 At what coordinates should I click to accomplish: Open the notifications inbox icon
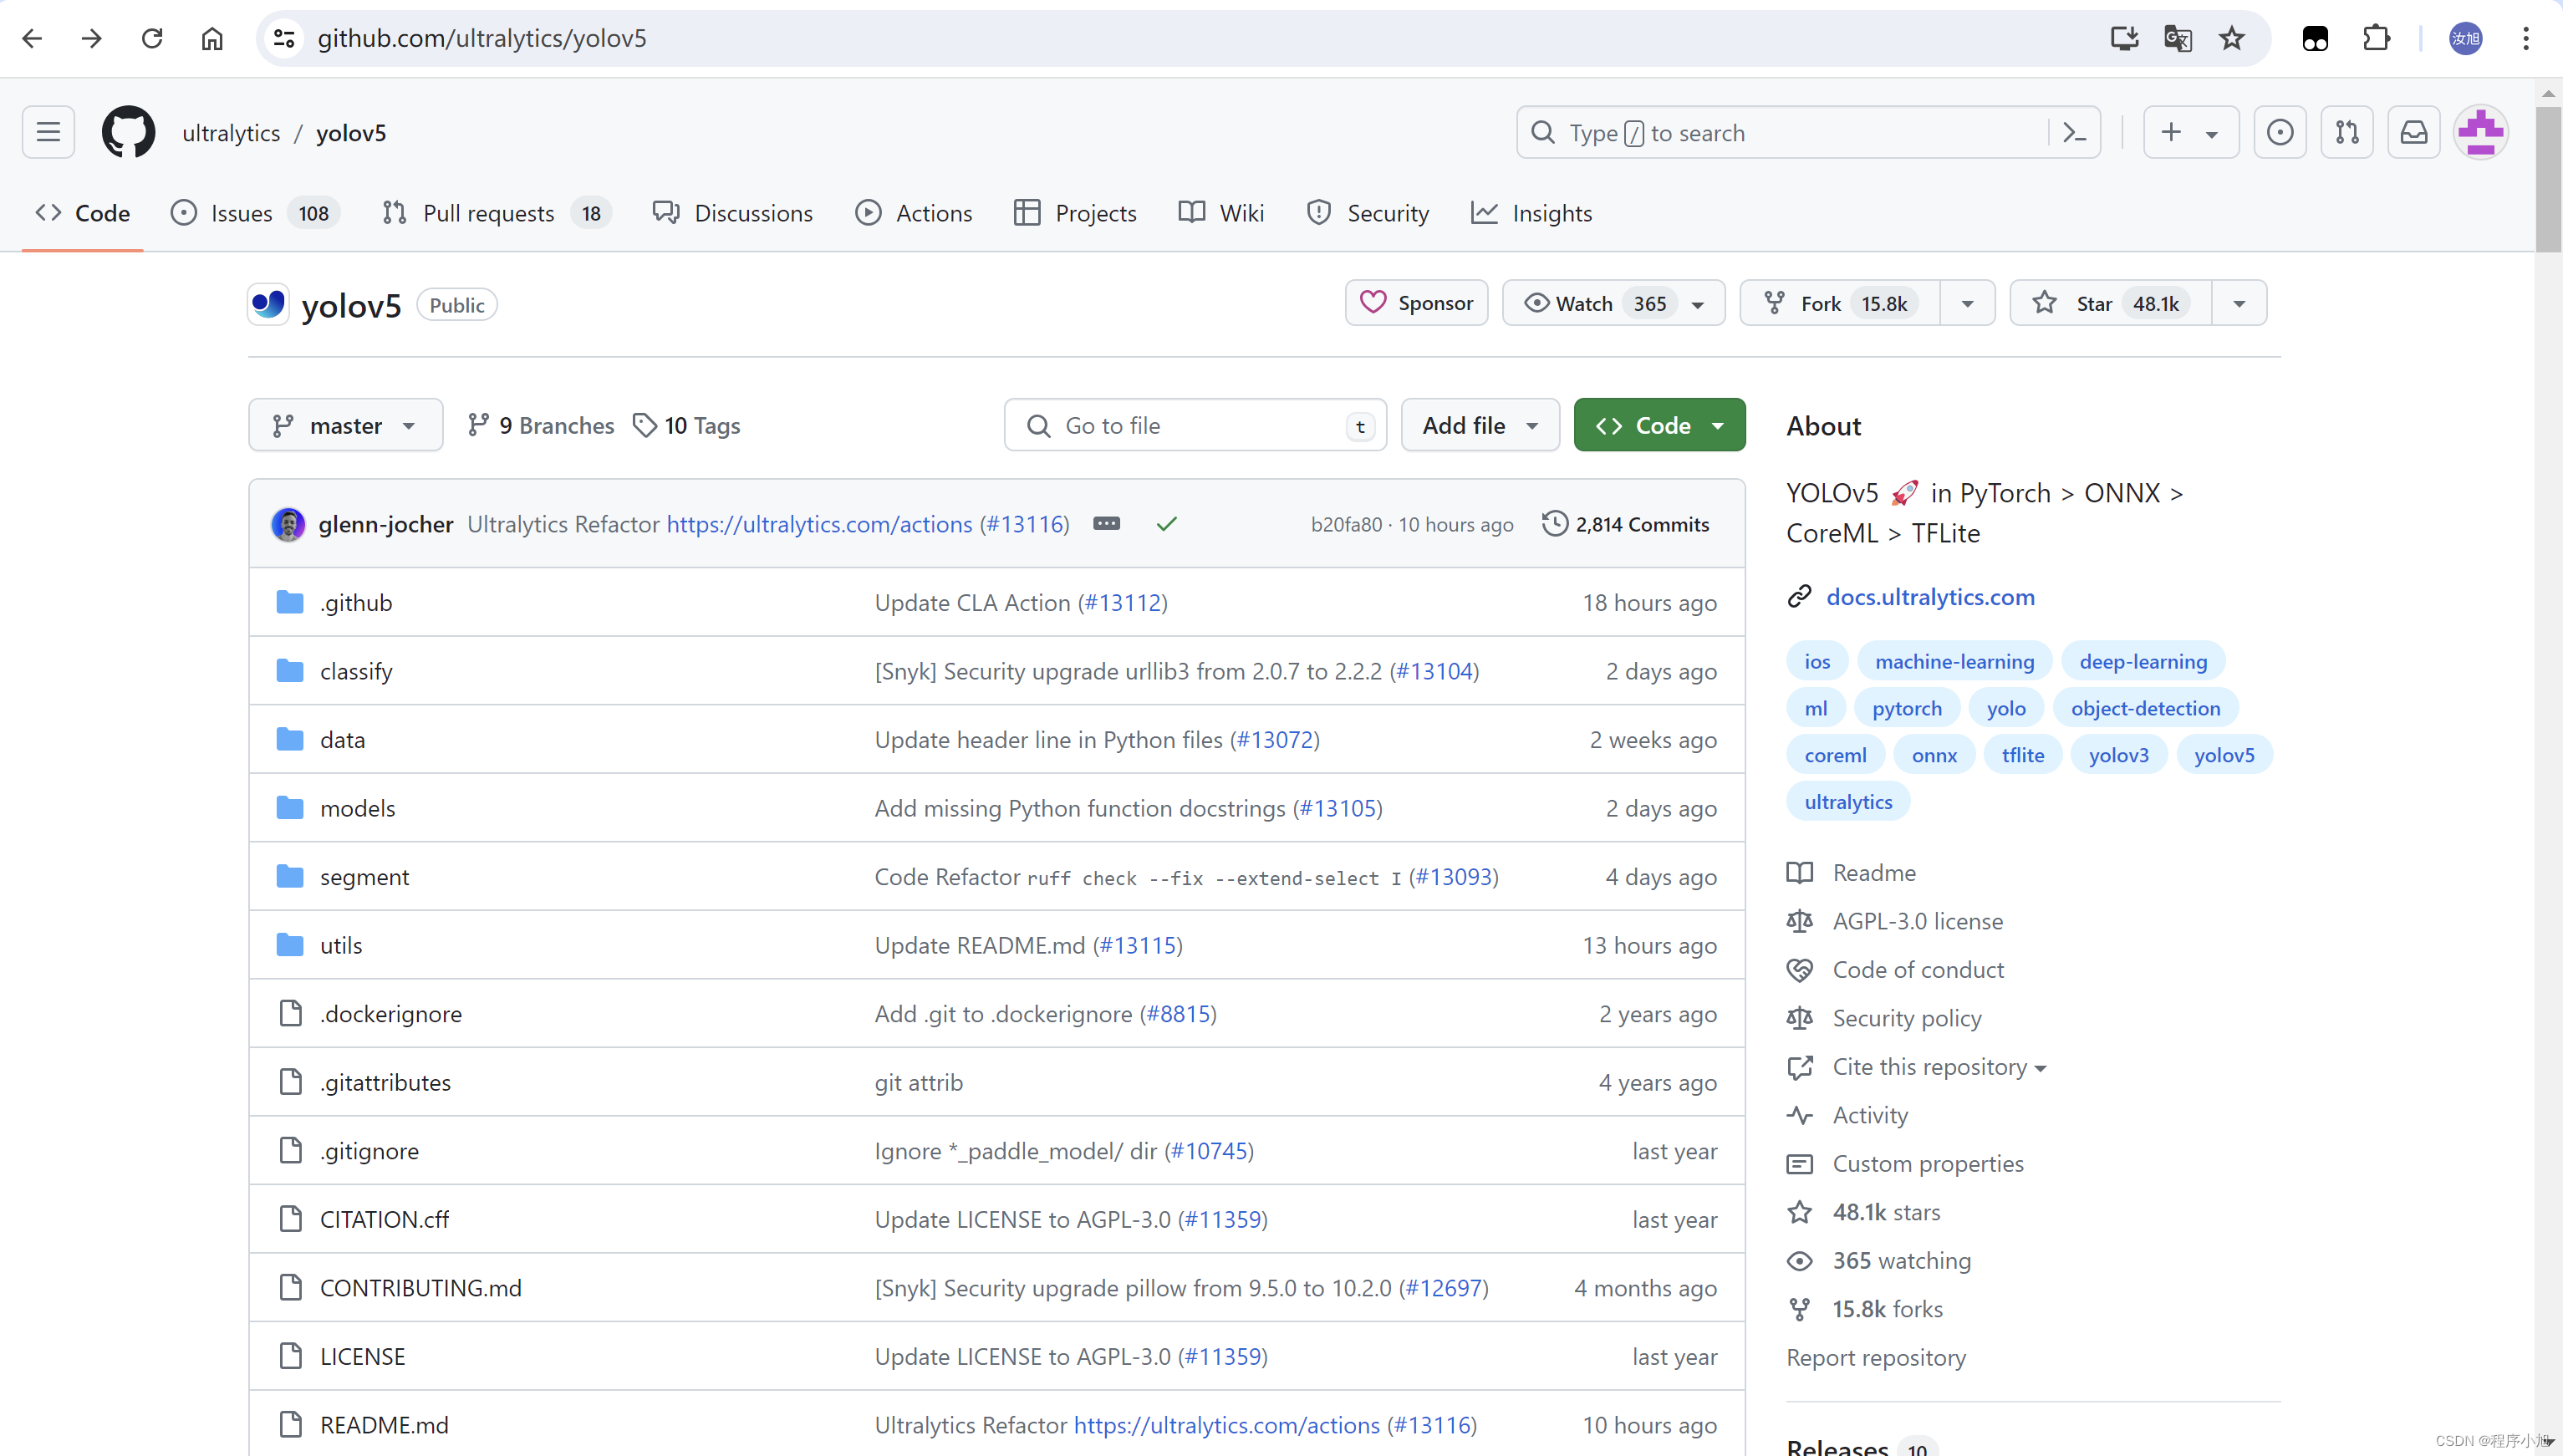[2413, 132]
